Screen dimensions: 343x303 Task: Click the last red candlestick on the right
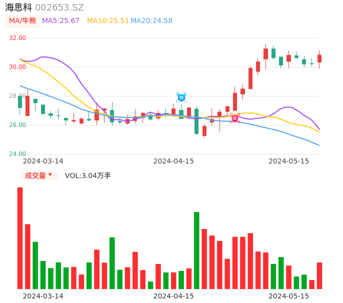[319, 58]
